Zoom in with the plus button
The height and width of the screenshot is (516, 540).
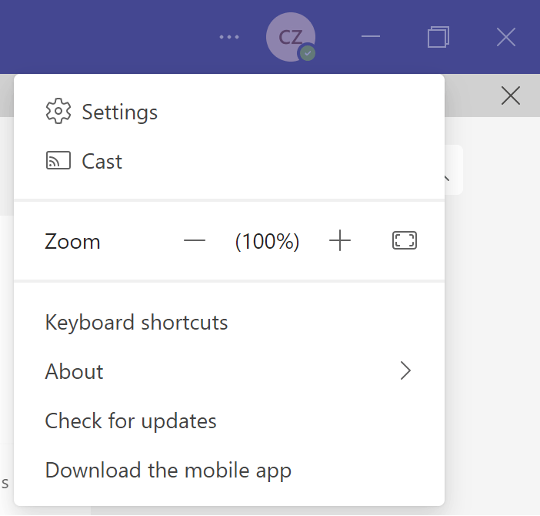339,241
